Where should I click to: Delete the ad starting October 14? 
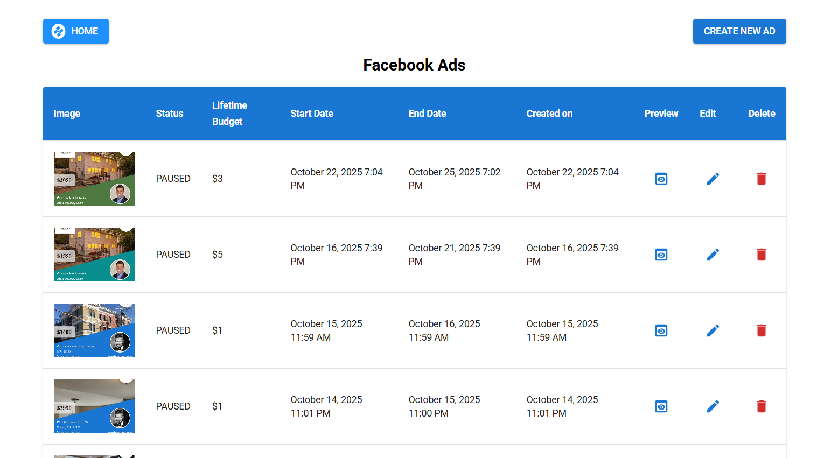761,406
